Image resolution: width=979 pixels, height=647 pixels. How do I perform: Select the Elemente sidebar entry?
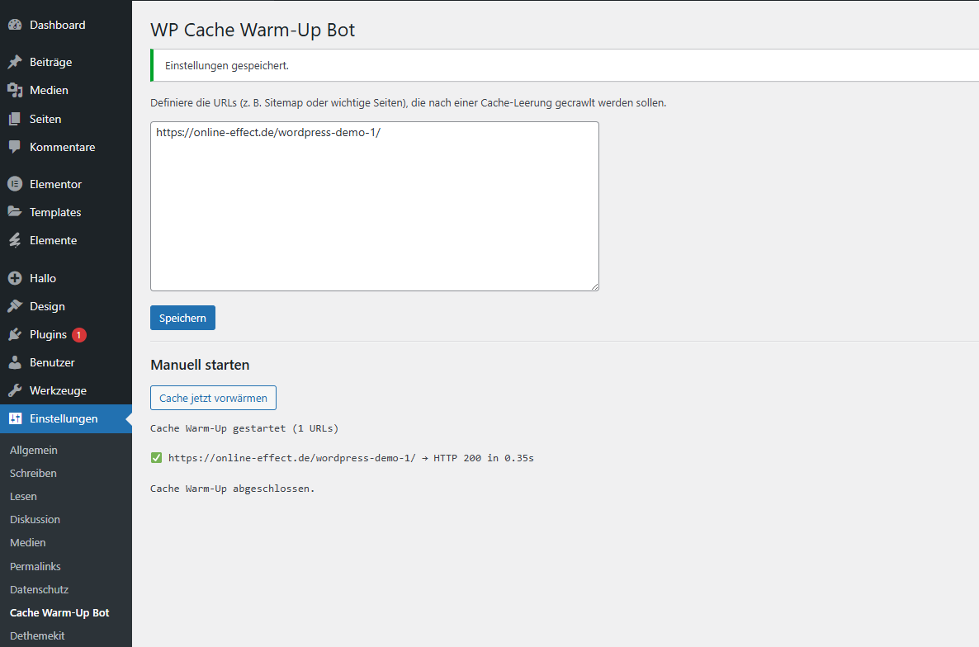pyautogui.click(x=53, y=240)
